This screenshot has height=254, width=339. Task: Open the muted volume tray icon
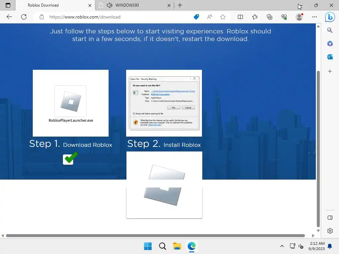point(301,246)
